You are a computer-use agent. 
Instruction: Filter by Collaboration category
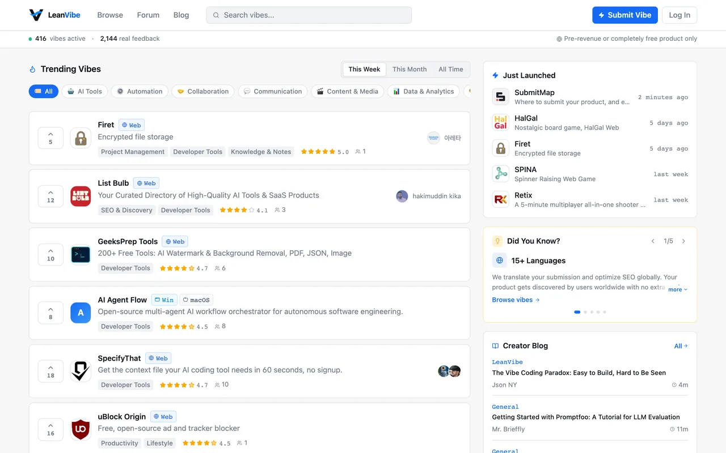click(x=203, y=91)
